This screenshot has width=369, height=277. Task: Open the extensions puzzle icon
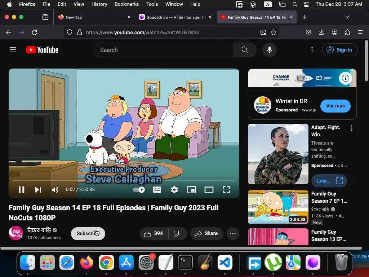[347, 32]
